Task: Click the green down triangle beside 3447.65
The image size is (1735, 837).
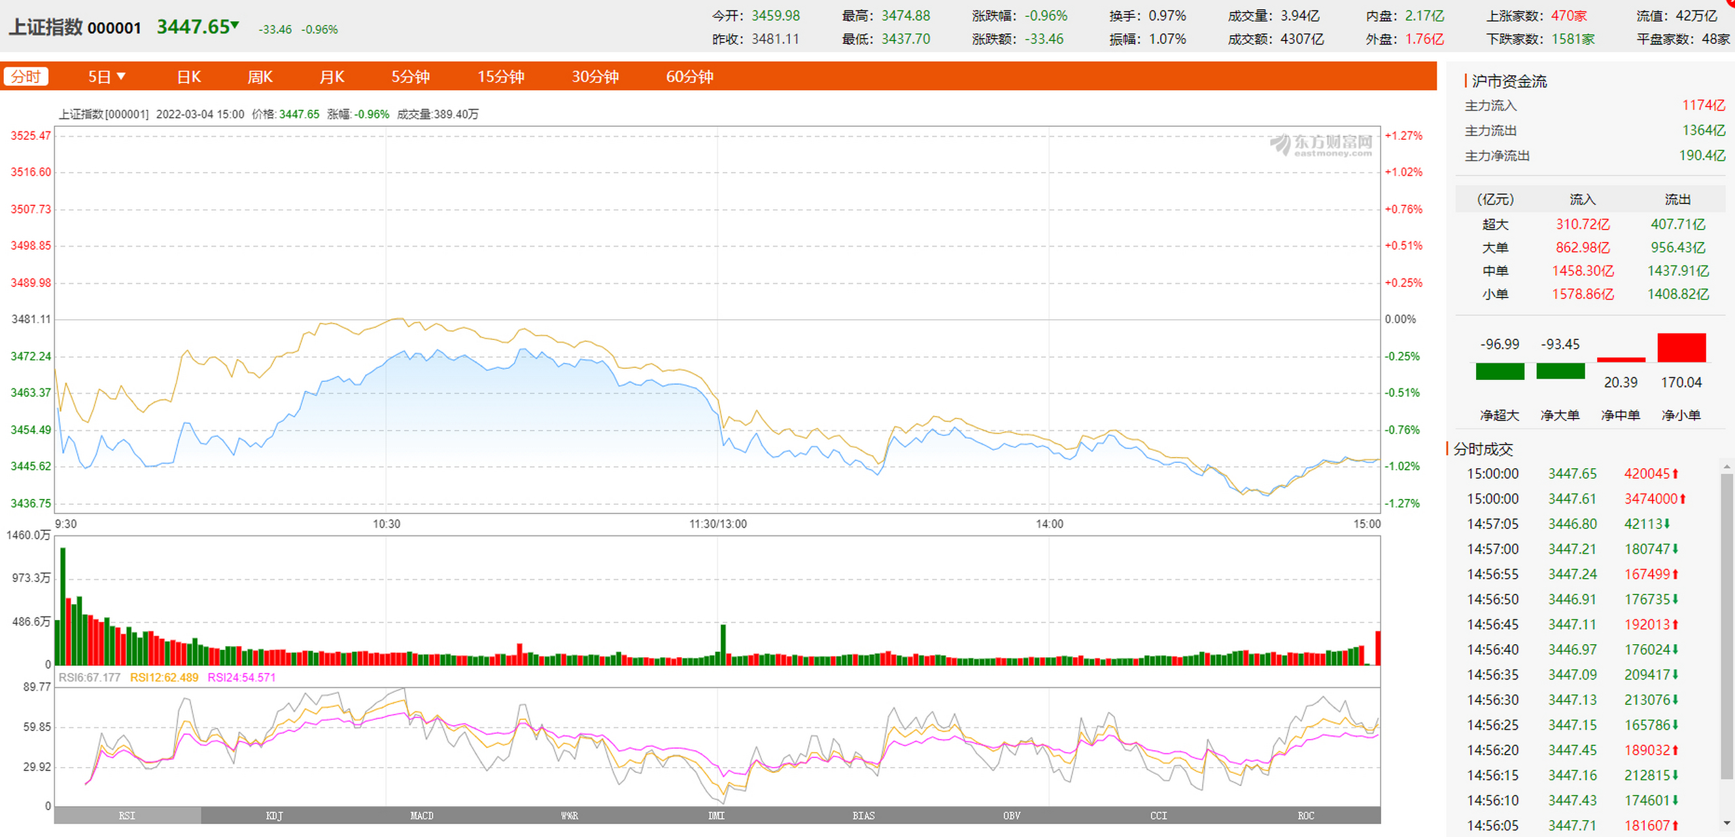Action: click(x=235, y=26)
